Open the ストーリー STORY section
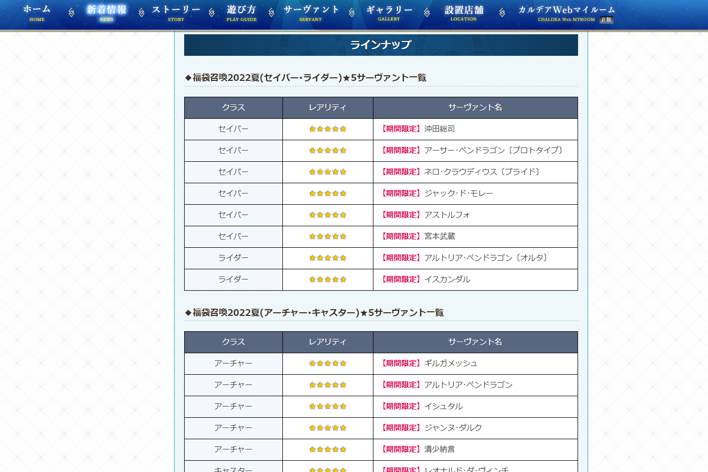708x472 pixels. (176, 13)
